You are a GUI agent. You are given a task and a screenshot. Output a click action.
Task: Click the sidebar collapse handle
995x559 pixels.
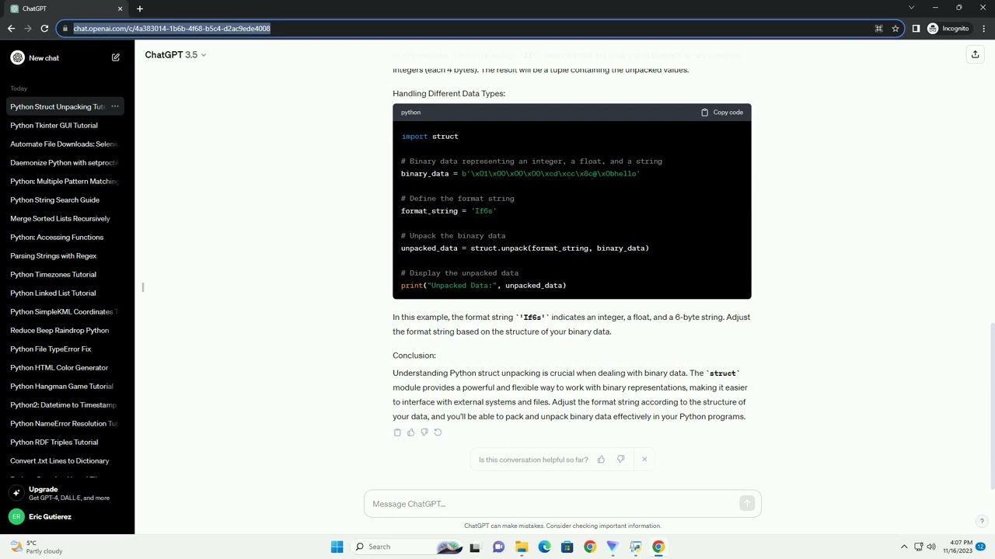click(143, 287)
